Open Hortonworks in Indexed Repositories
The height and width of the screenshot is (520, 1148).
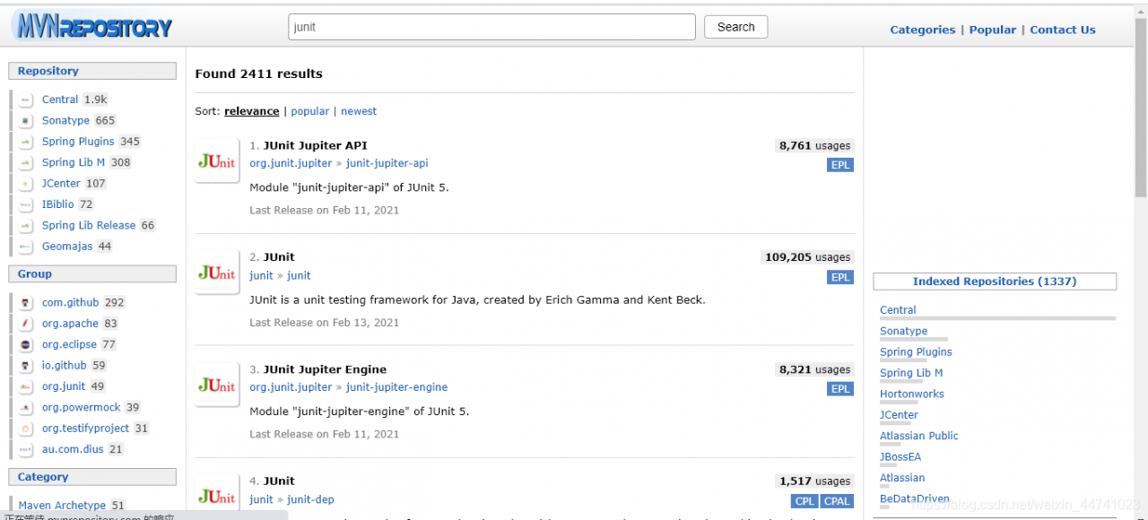coord(912,394)
